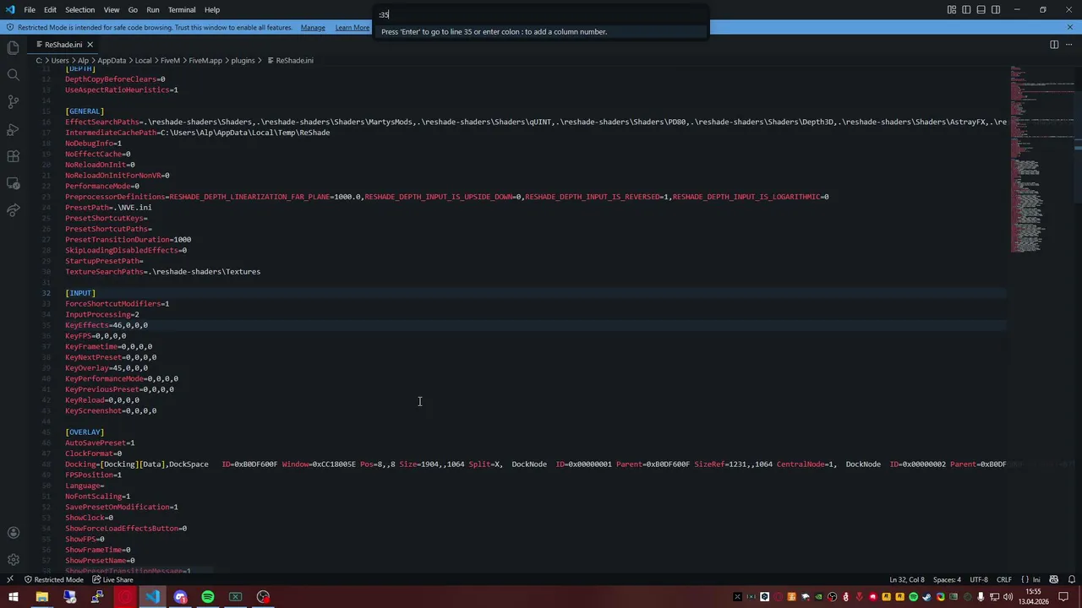Click the Local breadcrumb segment

tap(143, 61)
